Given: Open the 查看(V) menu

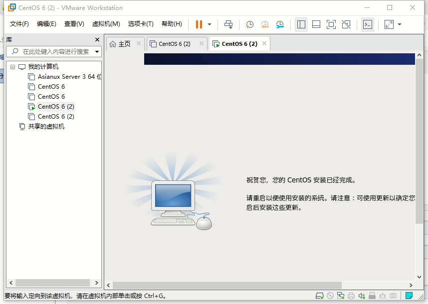Looking at the screenshot, I should 74,24.
